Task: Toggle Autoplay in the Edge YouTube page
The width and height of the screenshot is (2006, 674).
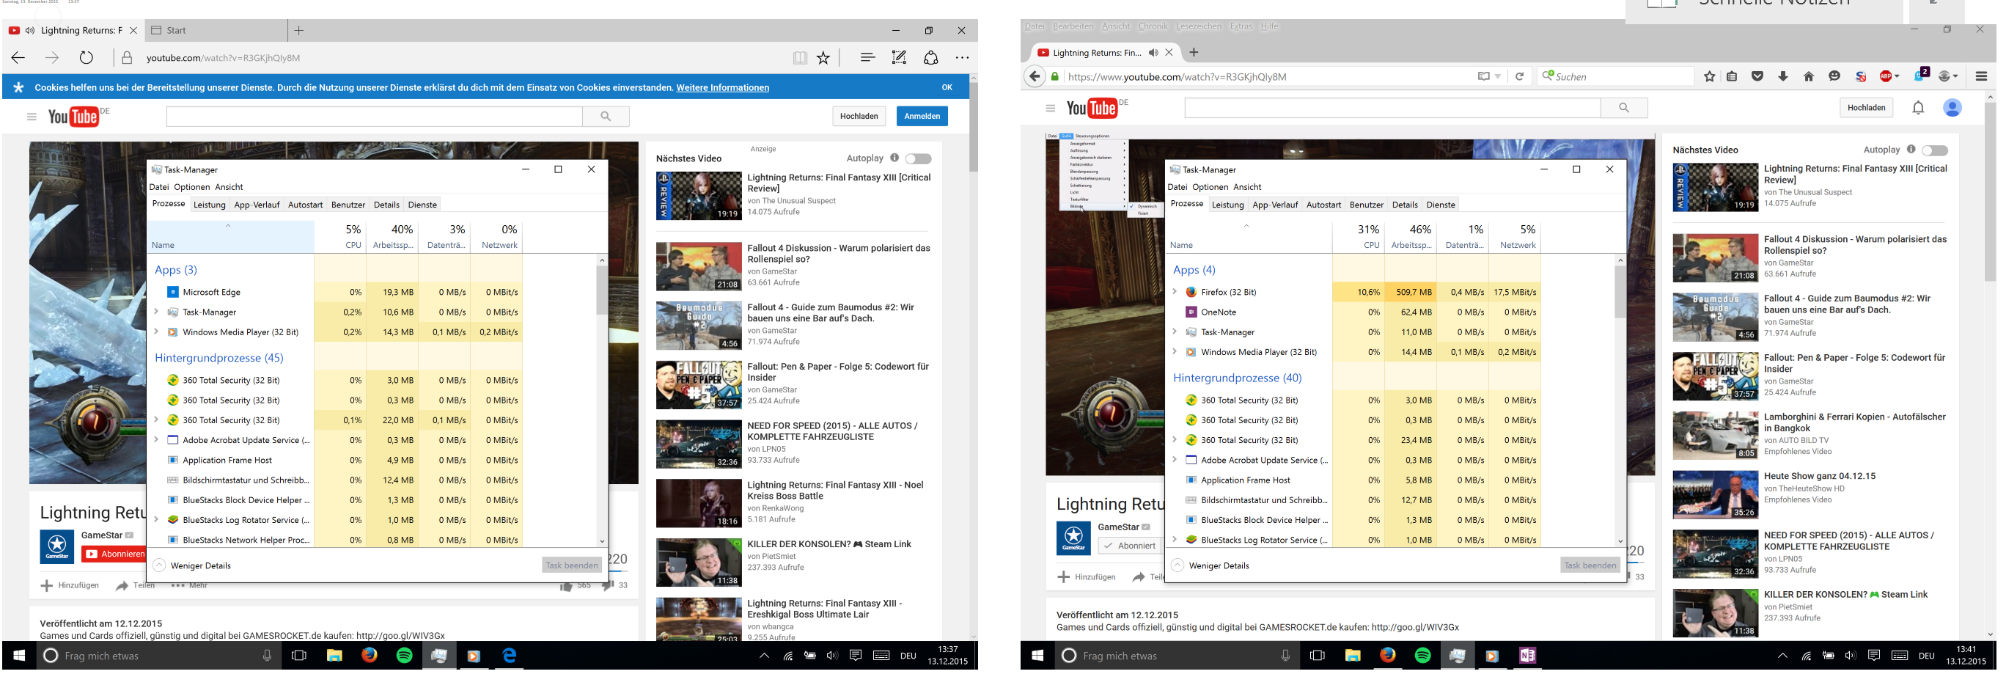Action: click(918, 159)
